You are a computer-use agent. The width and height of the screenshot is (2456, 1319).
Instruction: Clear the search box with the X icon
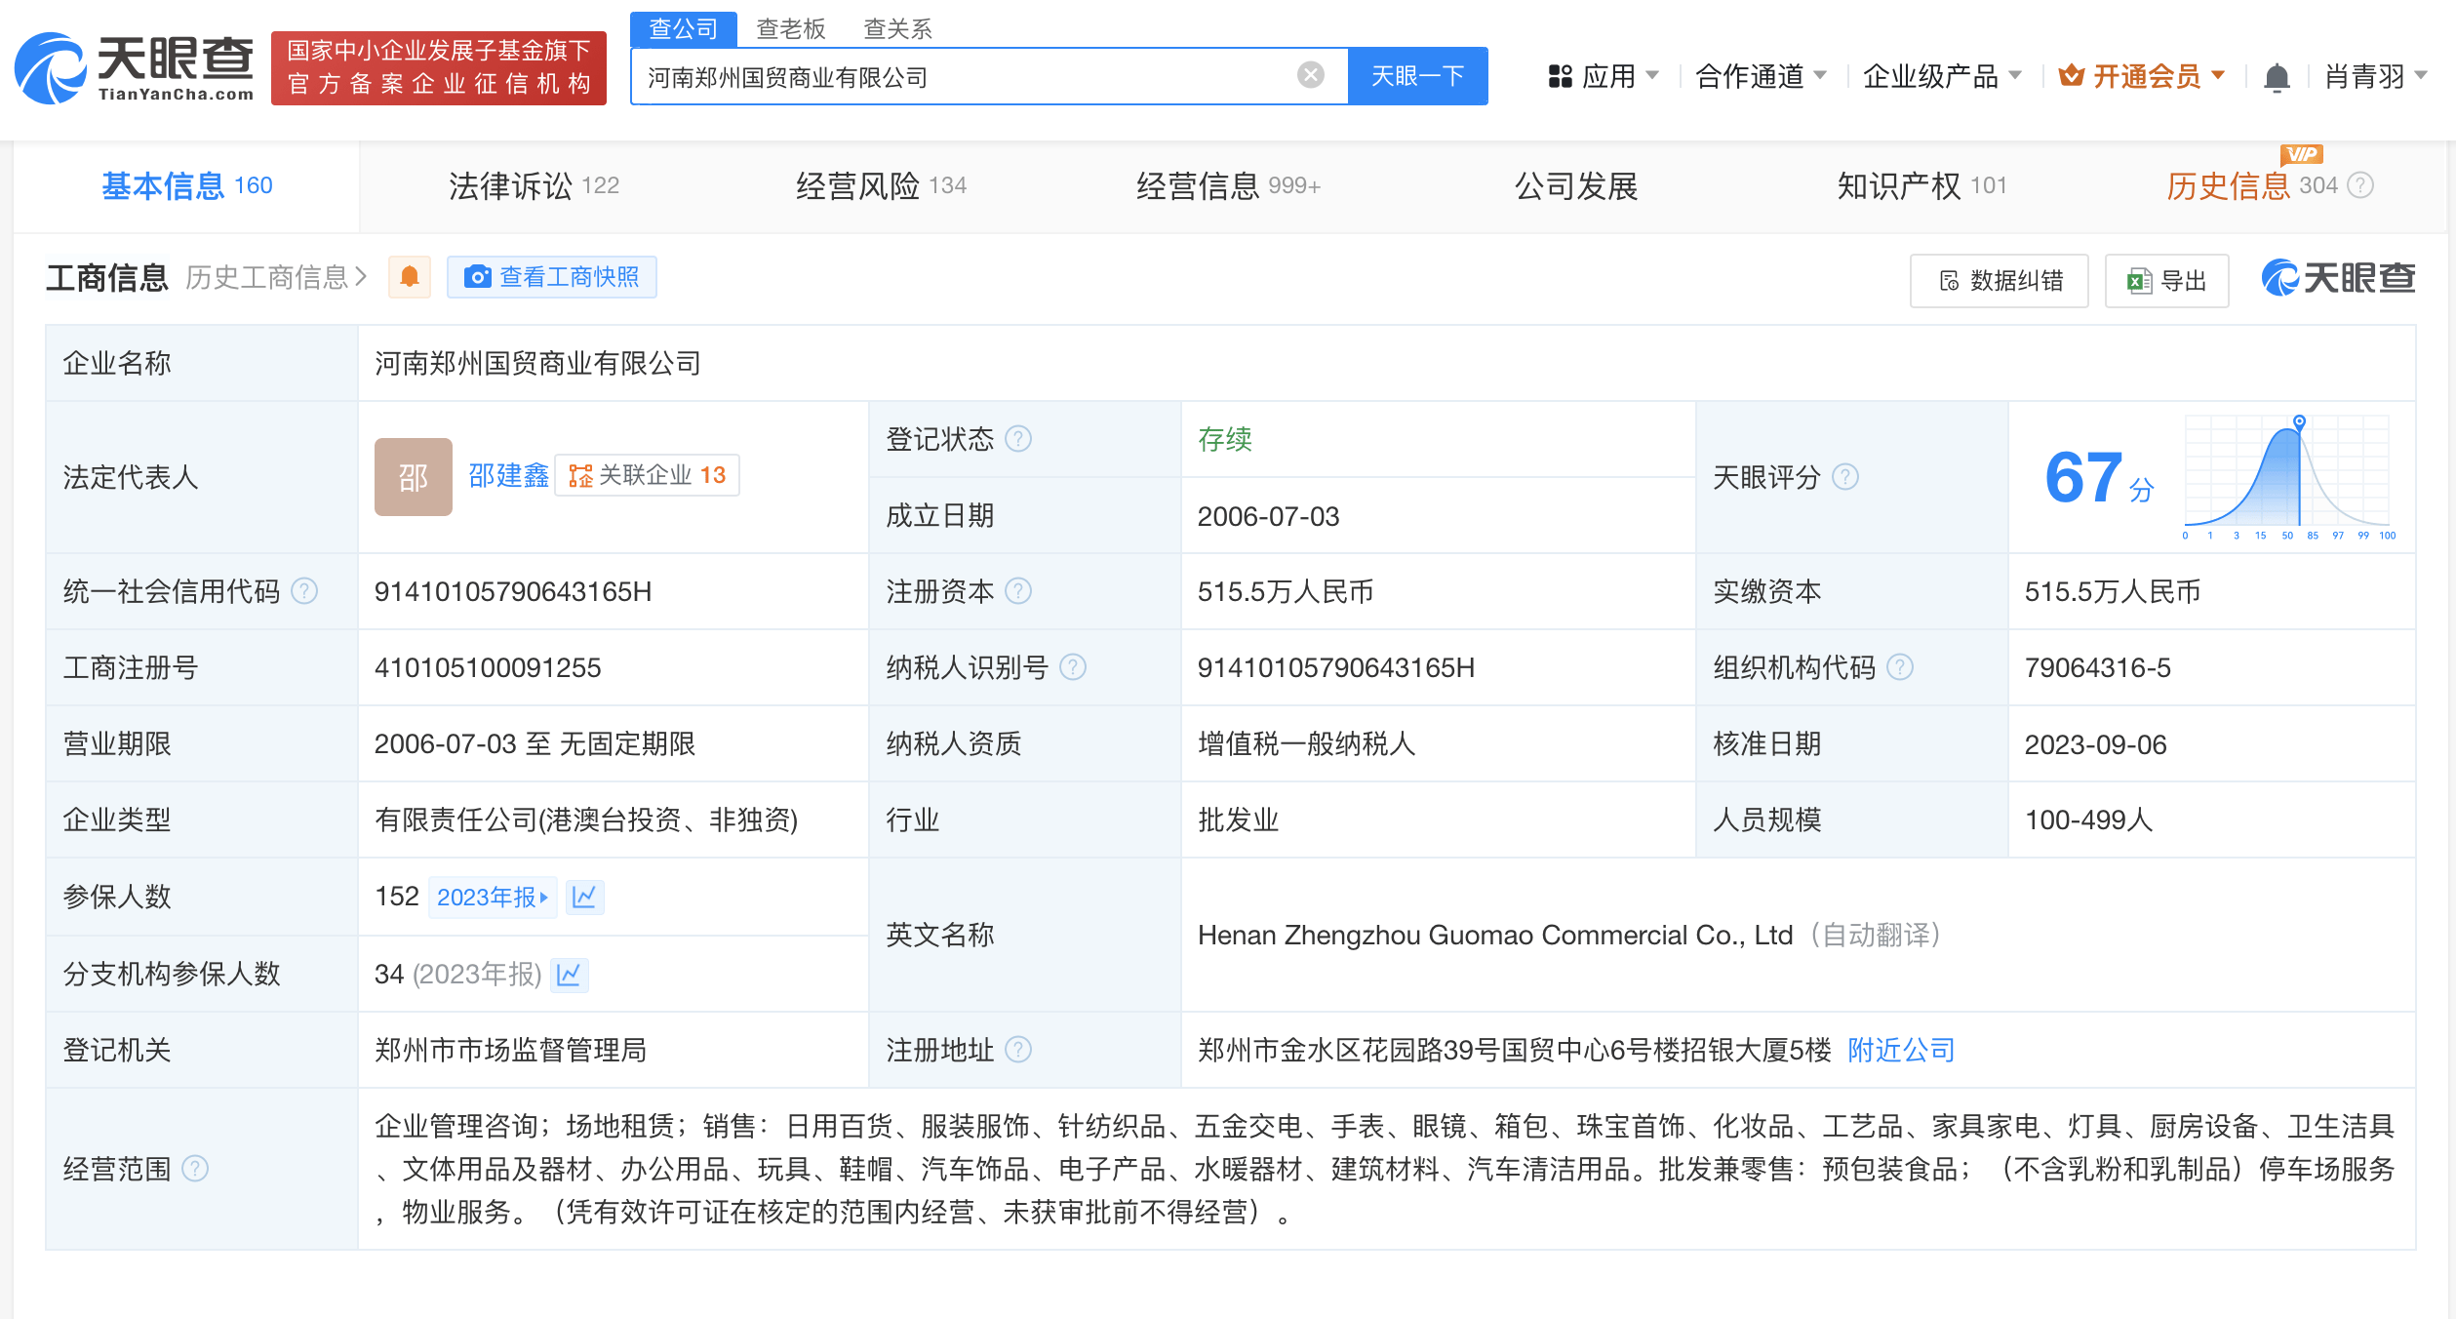[1310, 75]
